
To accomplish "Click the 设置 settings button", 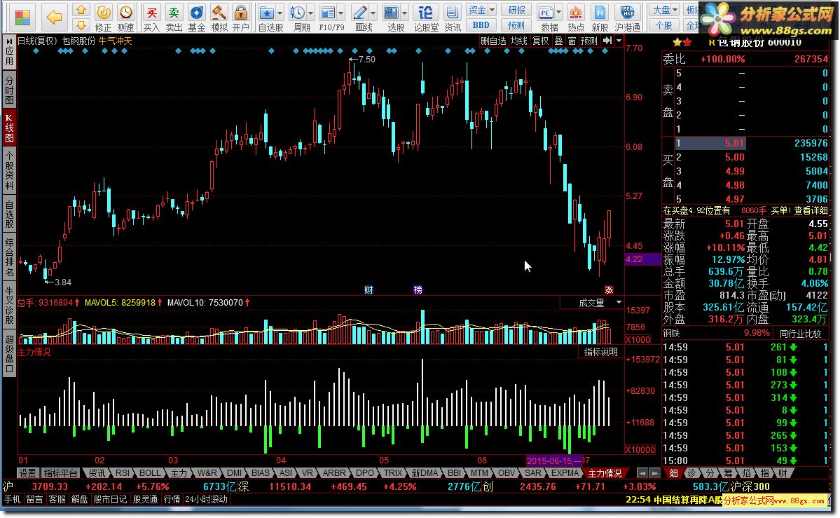I will pyautogui.click(x=27, y=473).
